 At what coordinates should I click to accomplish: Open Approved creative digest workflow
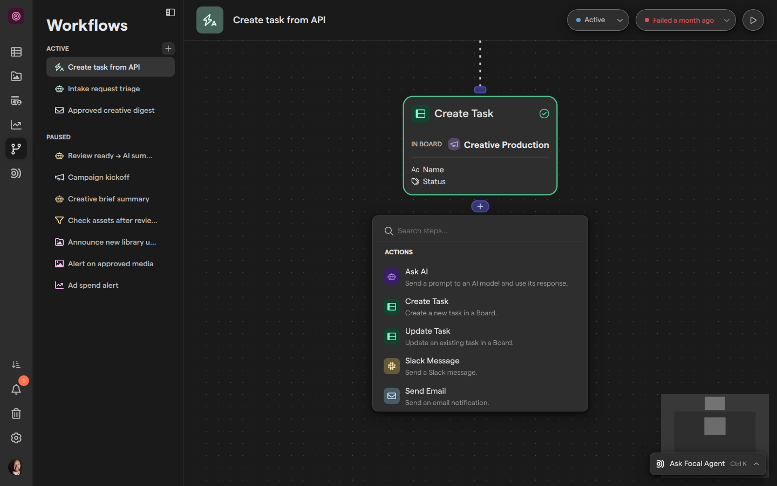point(111,110)
